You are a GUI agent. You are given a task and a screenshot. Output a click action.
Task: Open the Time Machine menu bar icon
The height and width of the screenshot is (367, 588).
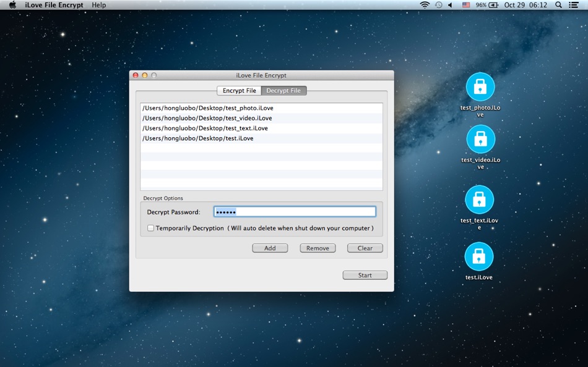click(x=438, y=5)
